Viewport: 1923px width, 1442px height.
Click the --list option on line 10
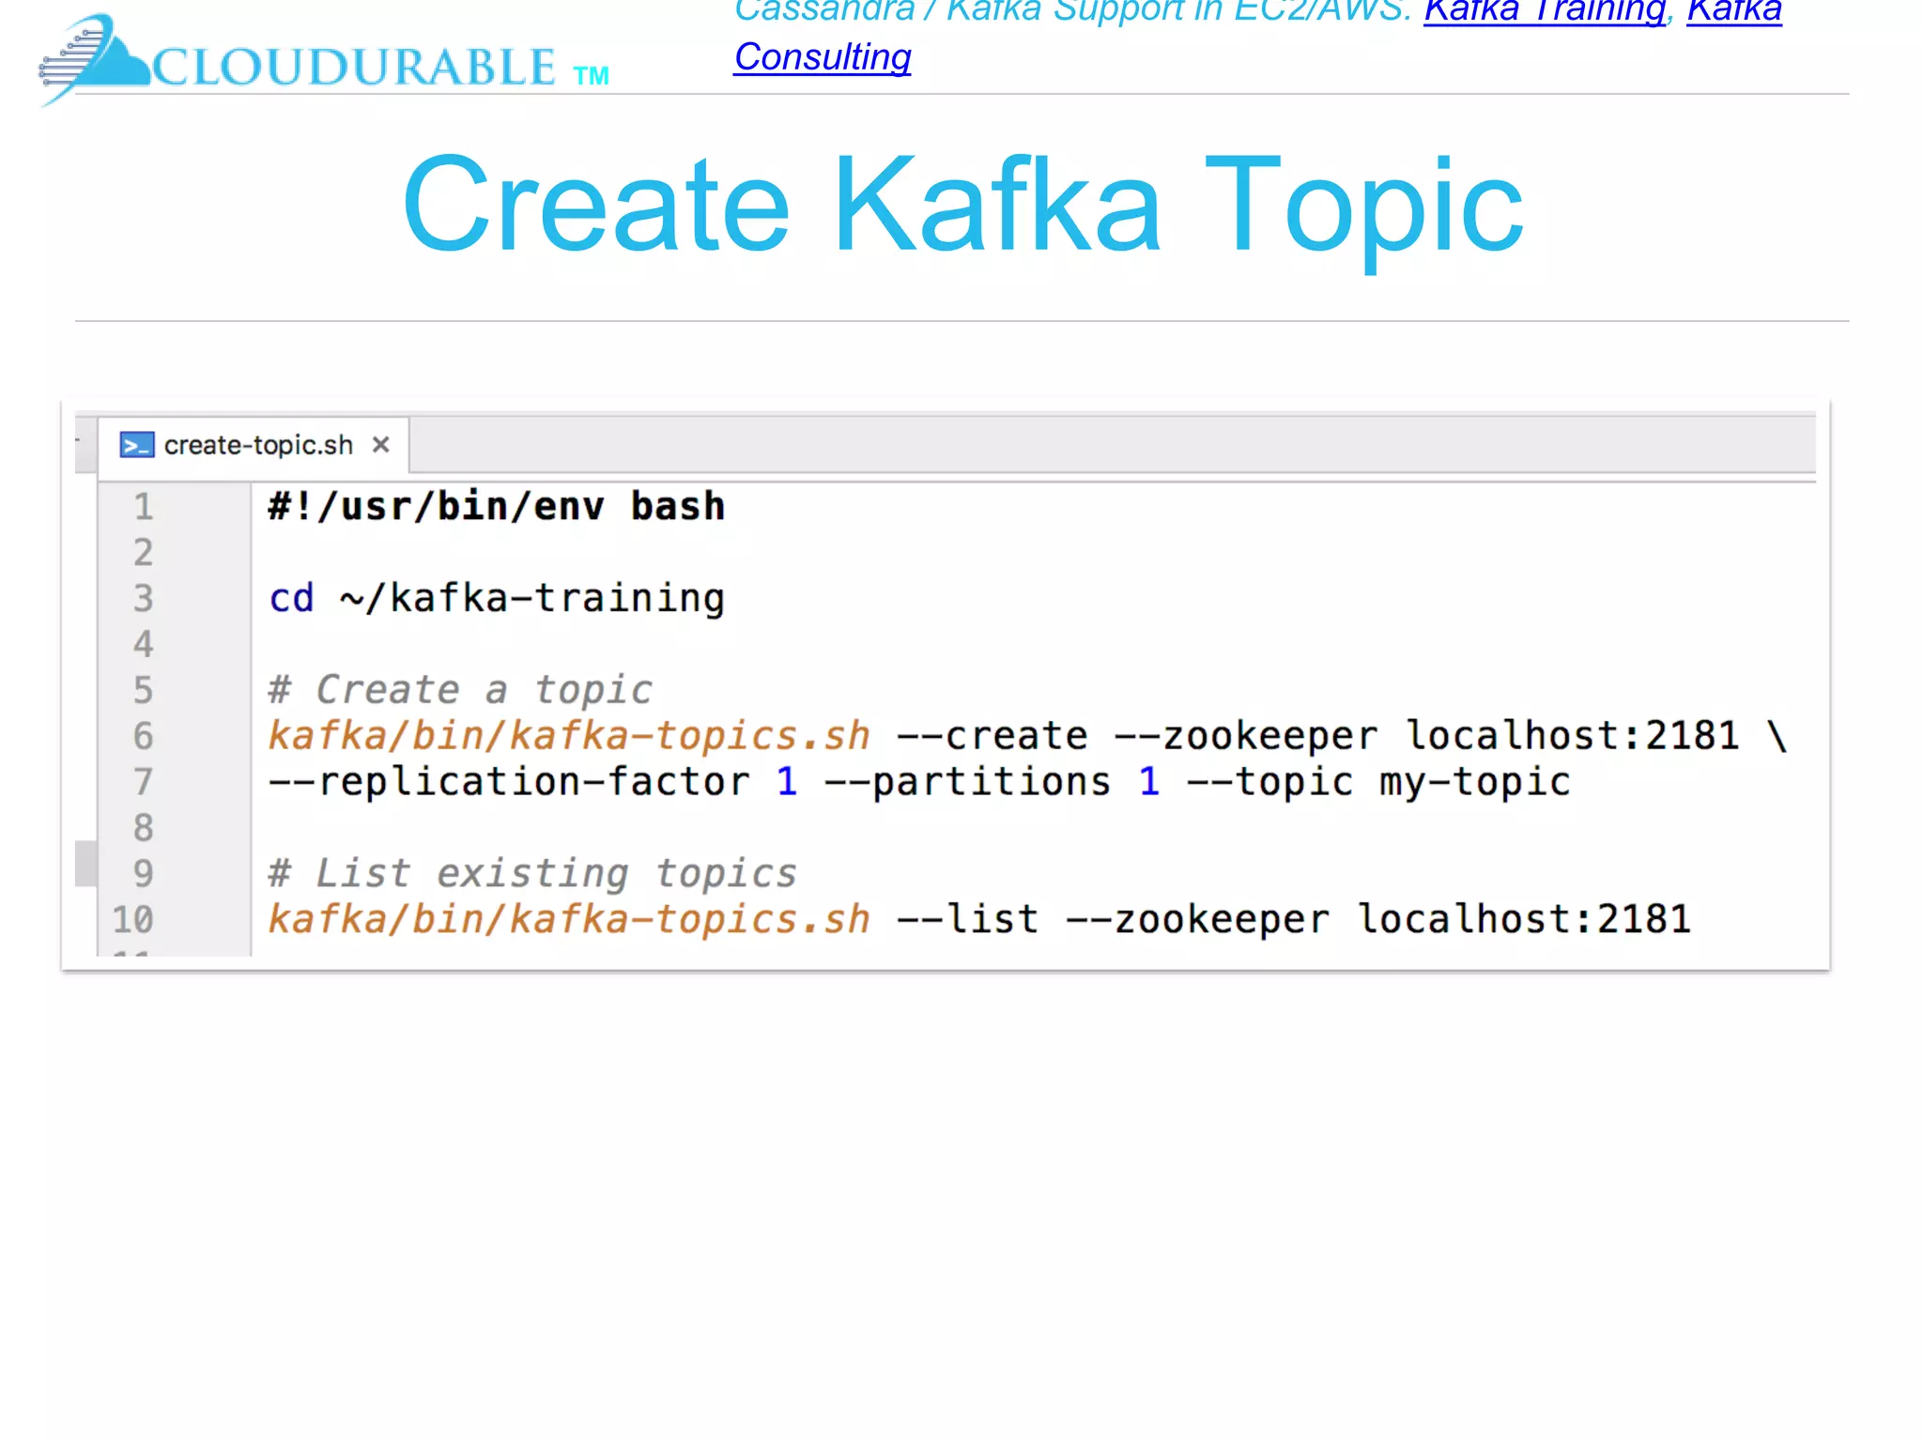[x=967, y=919]
